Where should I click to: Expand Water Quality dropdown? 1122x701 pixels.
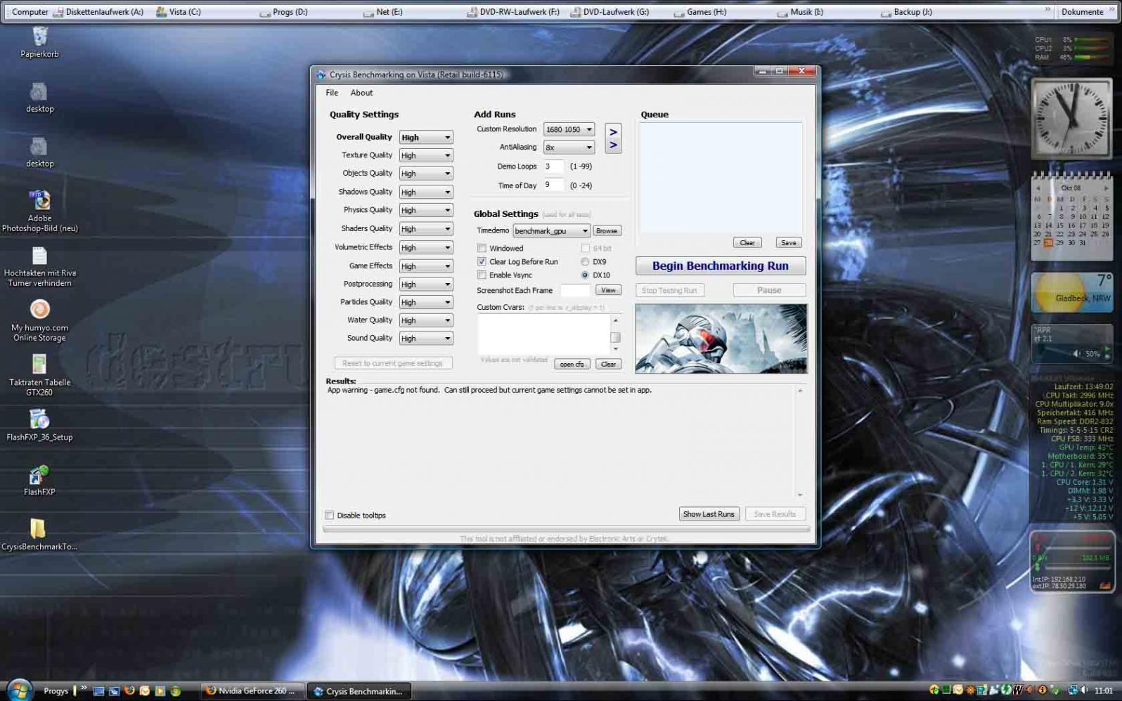point(426,320)
